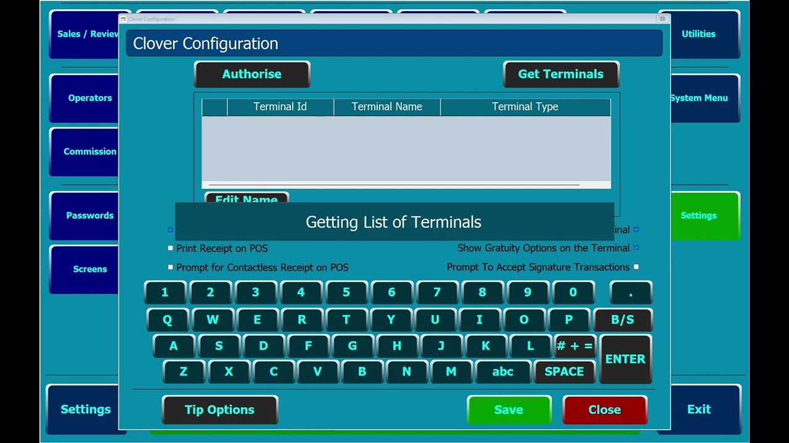Tap the V key on the keyboard

pyautogui.click(x=317, y=372)
